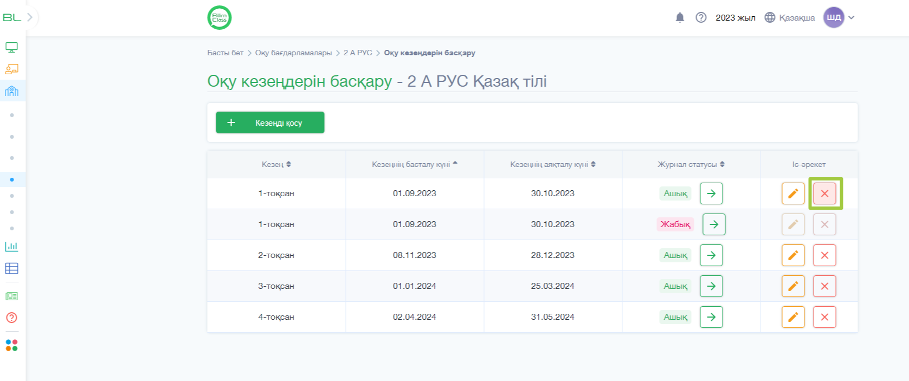Viewport: 909px width, 381px height.
Task: Click the notification bell icon
Action: pos(680,17)
